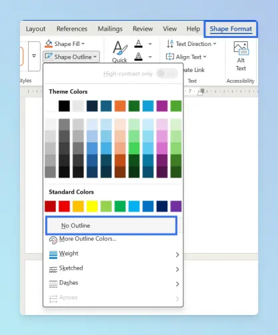Viewport: 278px width, 335px height.
Task: Click the Shape Outline pen icon
Action: 49,57
